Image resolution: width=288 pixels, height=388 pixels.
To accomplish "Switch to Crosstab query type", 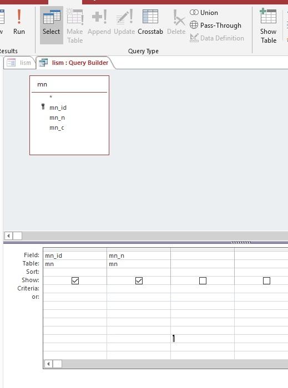I will pyautogui.click(x=150, y=22).
